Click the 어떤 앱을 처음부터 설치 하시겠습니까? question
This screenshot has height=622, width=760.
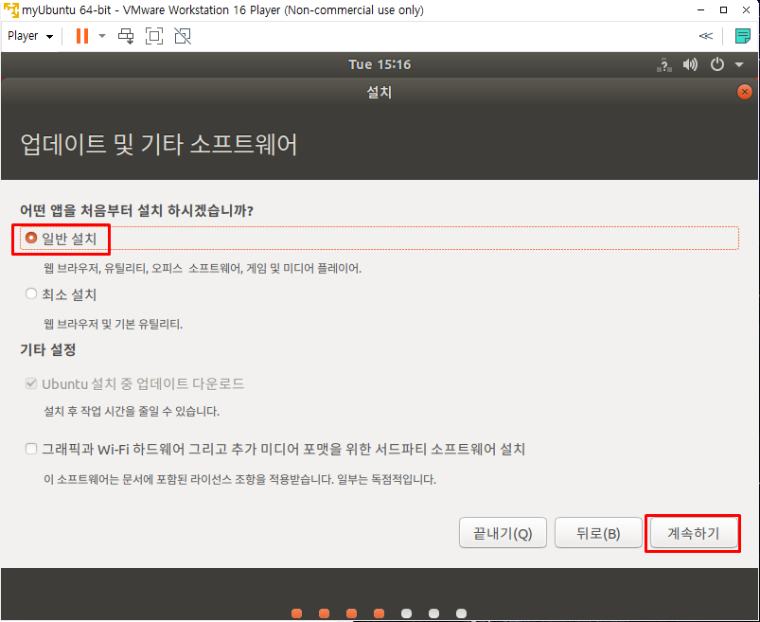click(136, 211)
